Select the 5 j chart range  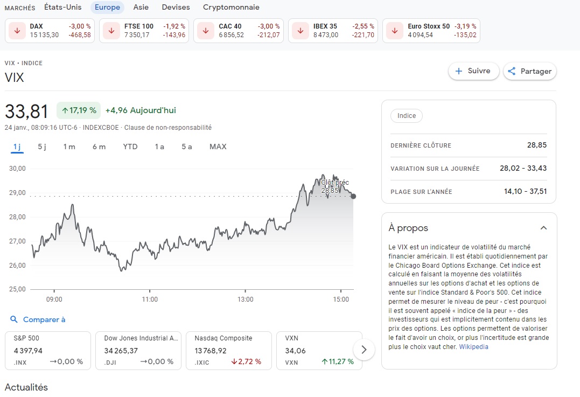point(42,147)
